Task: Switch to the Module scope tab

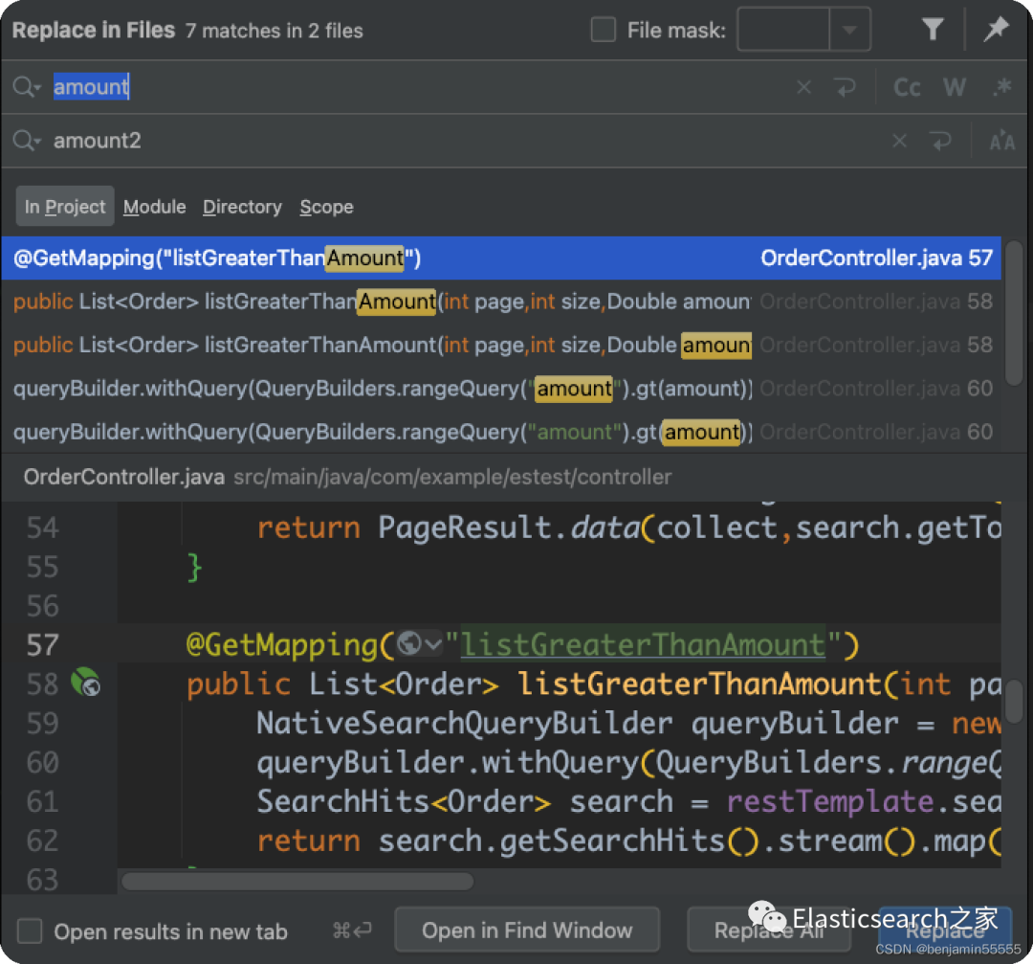Action: (x=154, y=207)
